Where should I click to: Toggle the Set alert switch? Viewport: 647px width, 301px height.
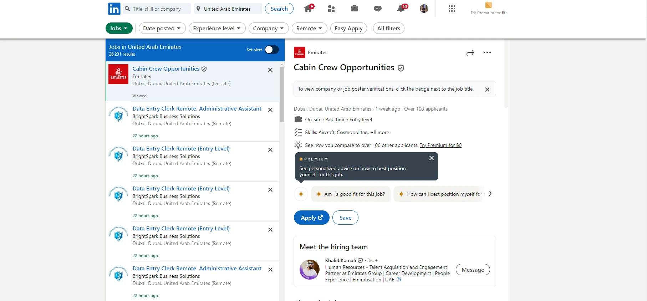(x=272, y=50)
